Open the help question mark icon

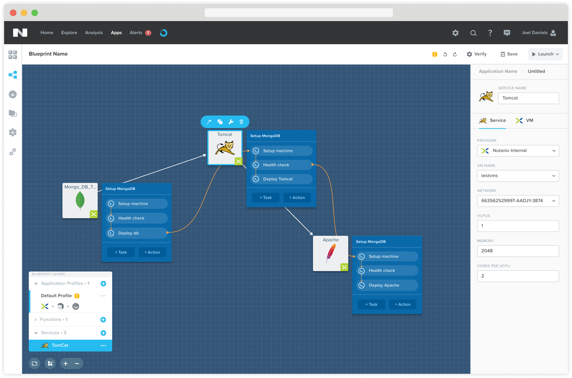point(490,33)
